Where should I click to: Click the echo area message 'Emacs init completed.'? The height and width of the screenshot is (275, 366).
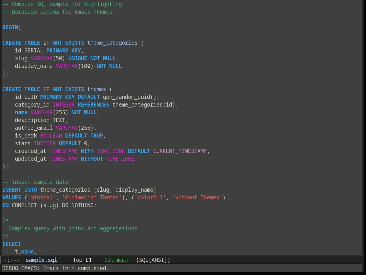76,268
